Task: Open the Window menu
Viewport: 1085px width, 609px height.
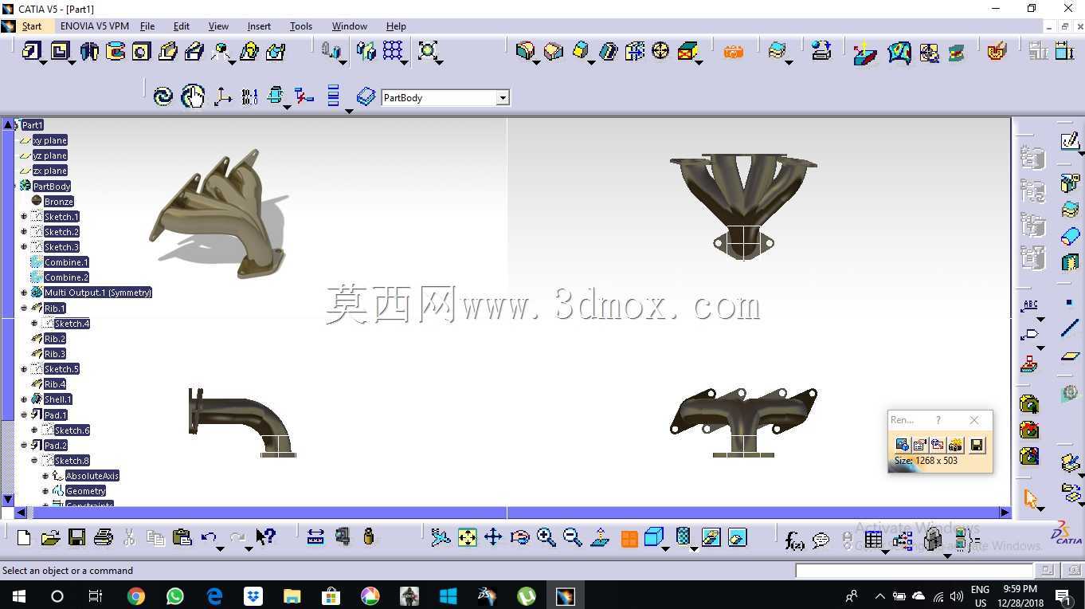Action: [350, 26]
